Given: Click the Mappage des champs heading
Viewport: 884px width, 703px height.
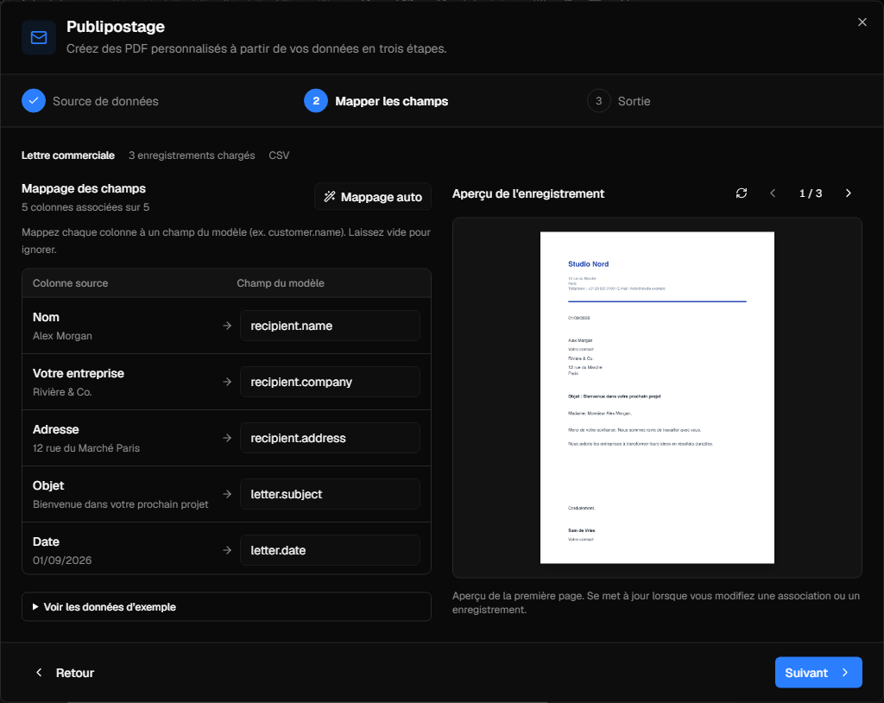Looking at the screenshot, I should [x=84, y=188].
